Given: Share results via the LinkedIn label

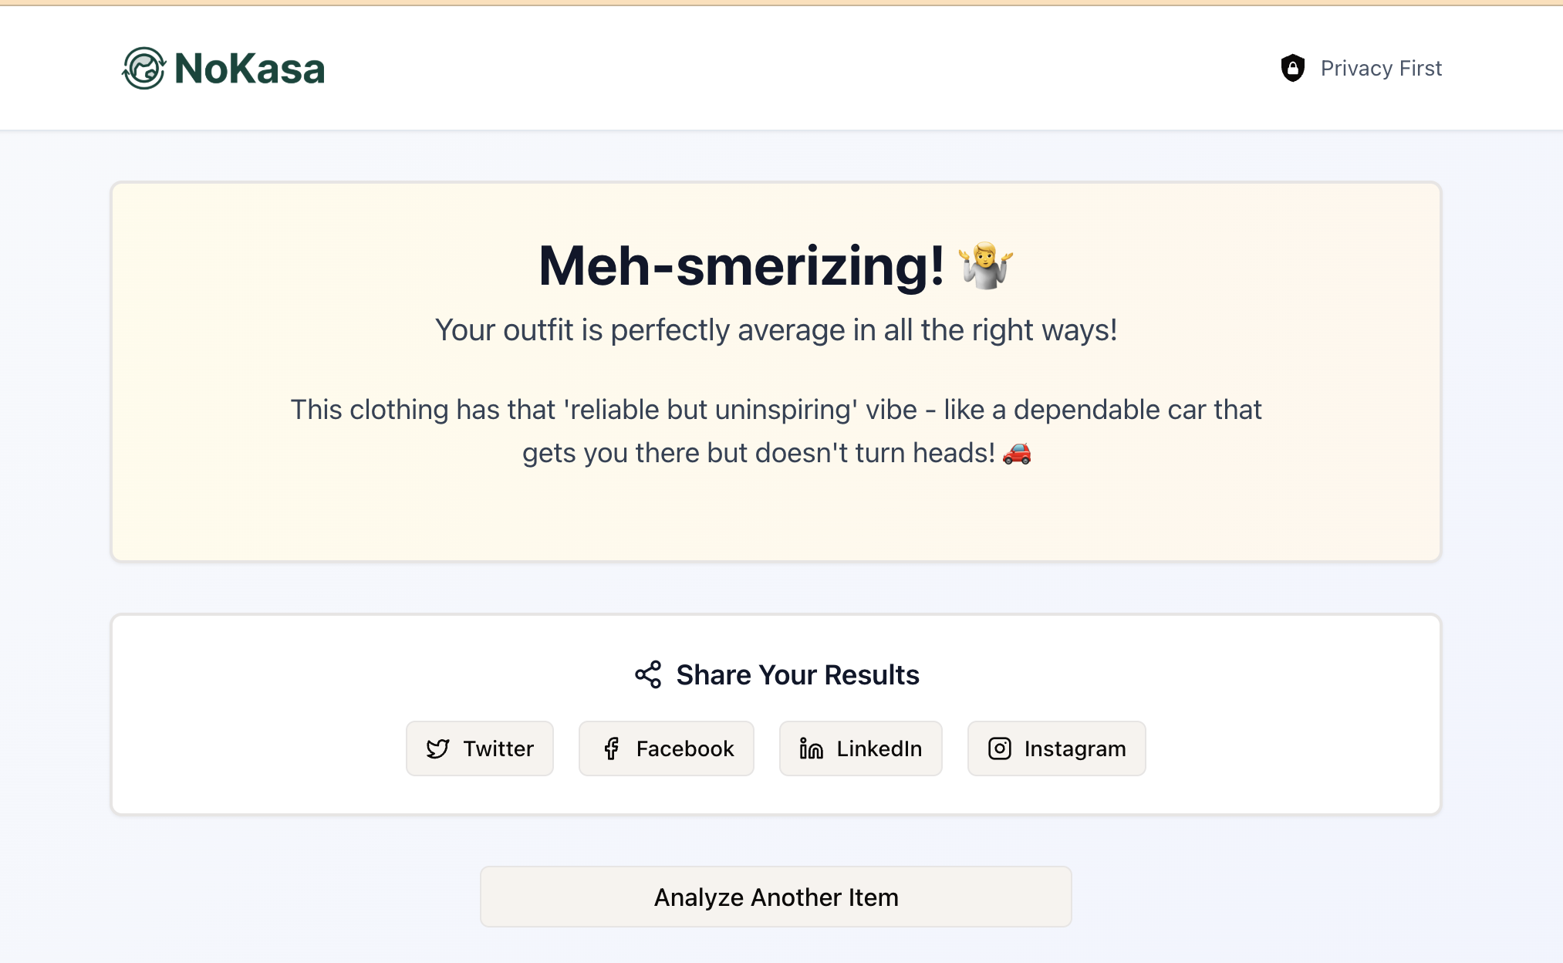Looking at the screenshot, I should click(879, 748).
